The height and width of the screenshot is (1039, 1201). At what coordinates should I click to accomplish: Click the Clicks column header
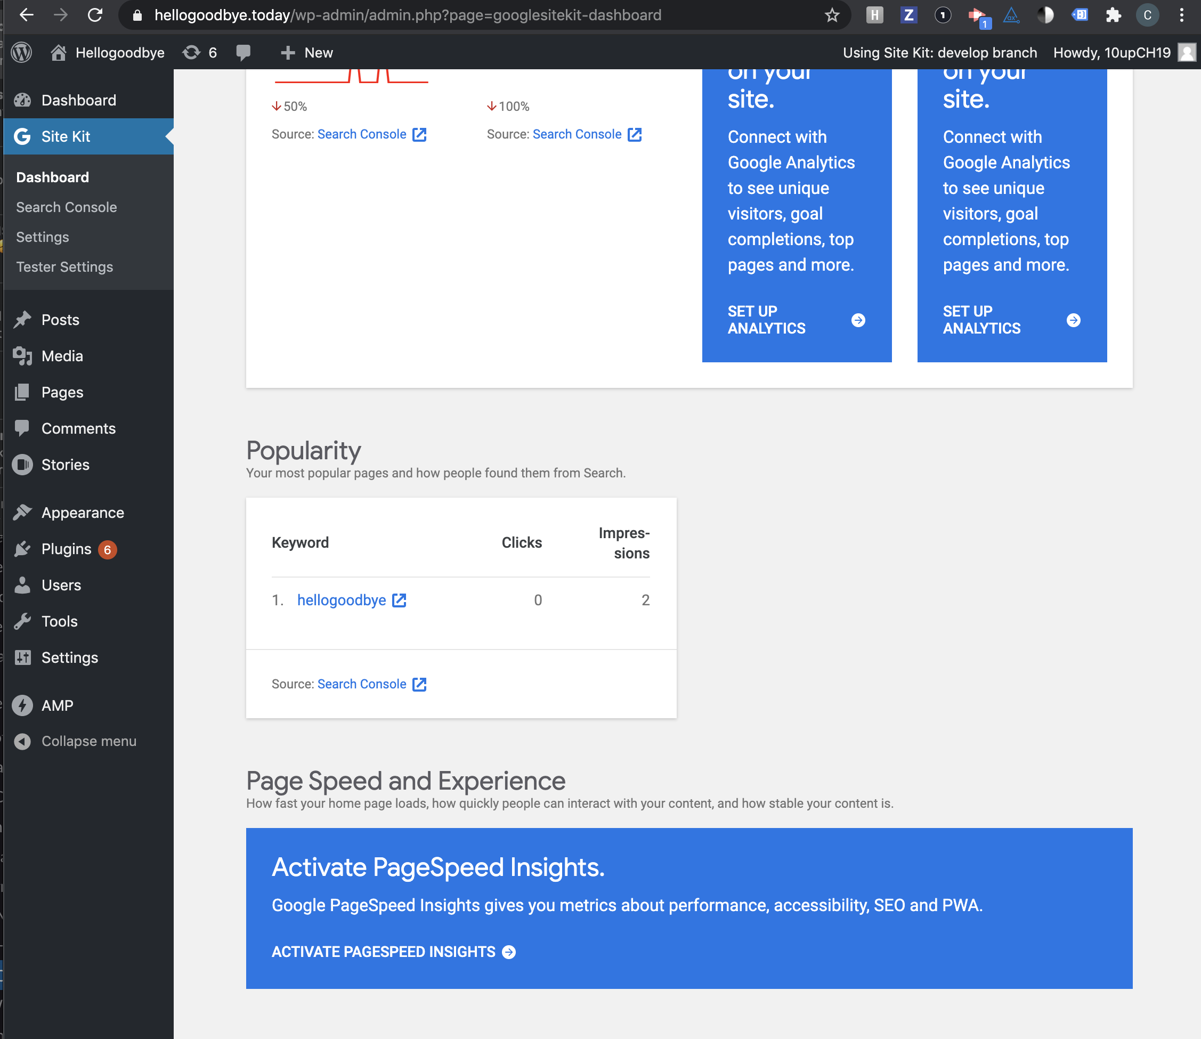pyautogui.click(x=521, y=543)
